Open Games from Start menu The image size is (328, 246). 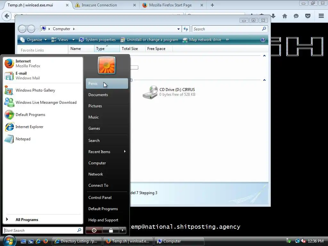(x=107, y=128)
